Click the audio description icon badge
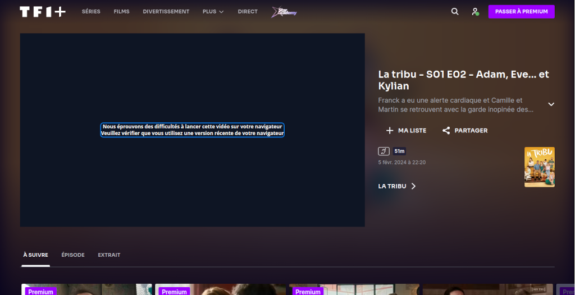This screenshot has height=295, width=575. point(384,151)
